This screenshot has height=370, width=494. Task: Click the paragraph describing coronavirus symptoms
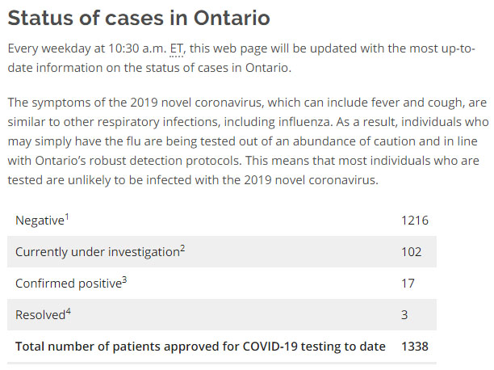(242, 141)
